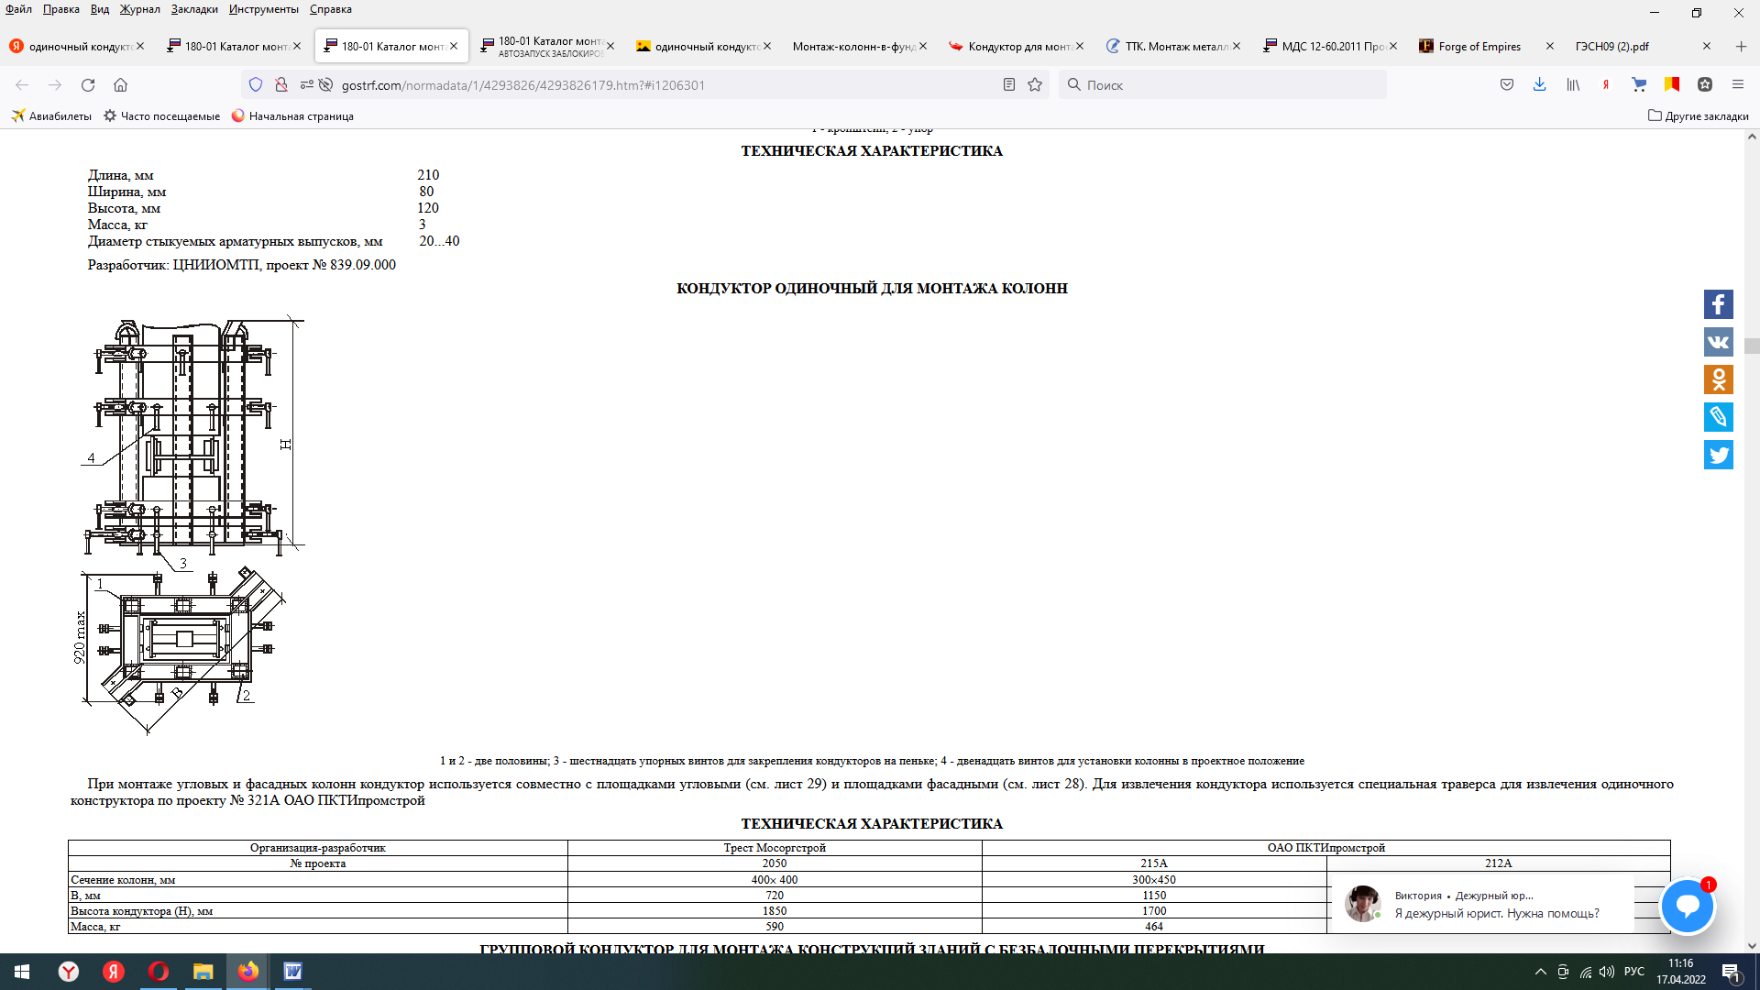Viewport: 1760px width, 990px height.
Task: Open the Инструменты menu
Action: [x=264, y=9]
